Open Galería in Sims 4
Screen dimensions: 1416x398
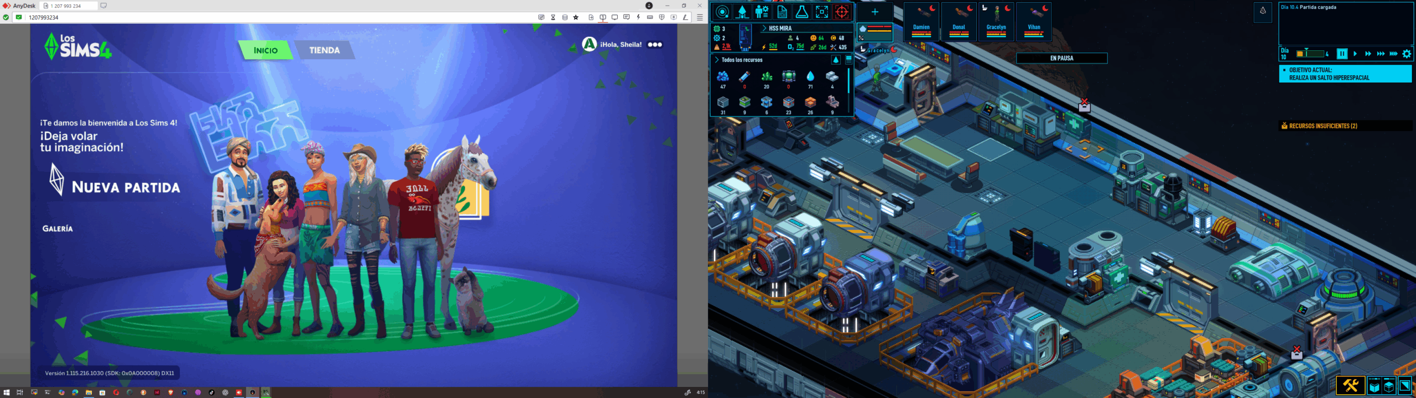pyautogui.click(x=58, y=228)
